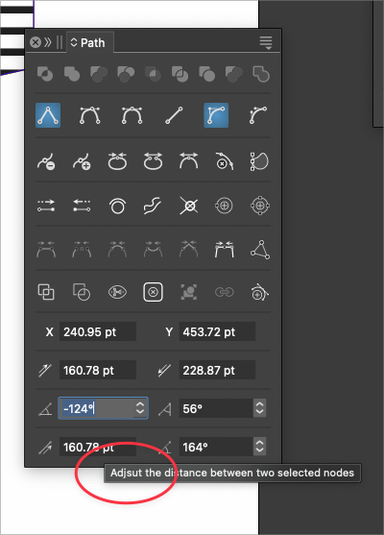This screenshot has height=535, width=384.
Task: Click the remove node icon with minus sign
Action: point(46,161)
